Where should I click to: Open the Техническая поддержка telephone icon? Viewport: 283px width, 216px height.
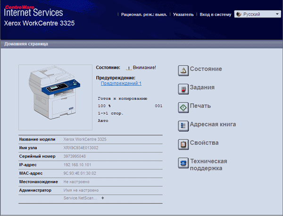pyautogui.click(x=183, y=163)
